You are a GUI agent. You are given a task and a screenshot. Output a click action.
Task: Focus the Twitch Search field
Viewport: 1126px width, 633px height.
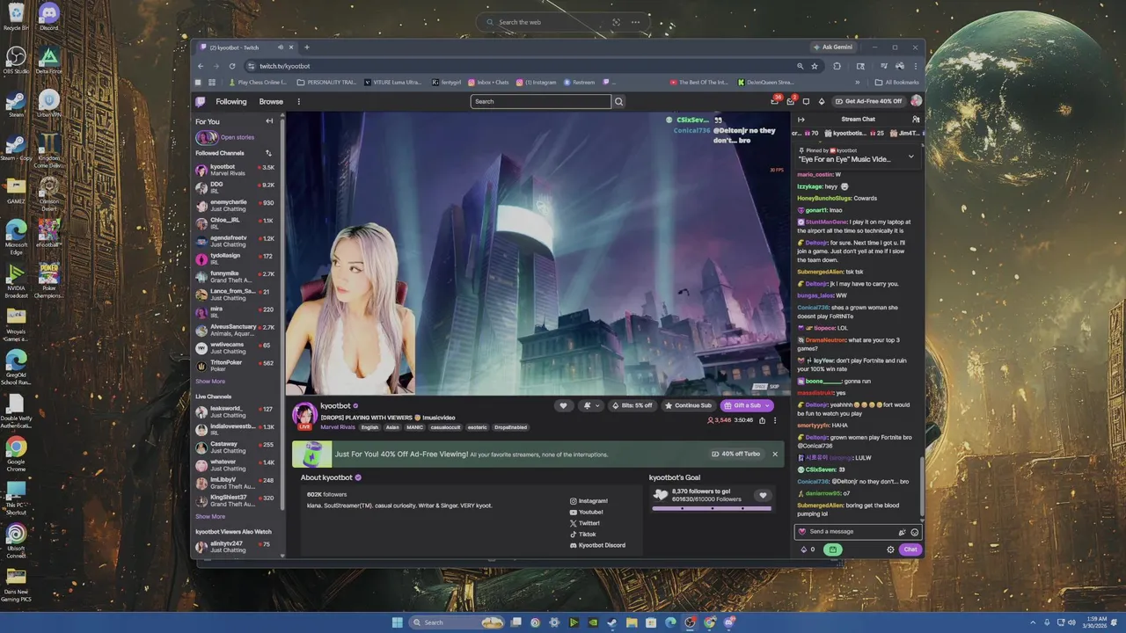[x=540, y=101]
